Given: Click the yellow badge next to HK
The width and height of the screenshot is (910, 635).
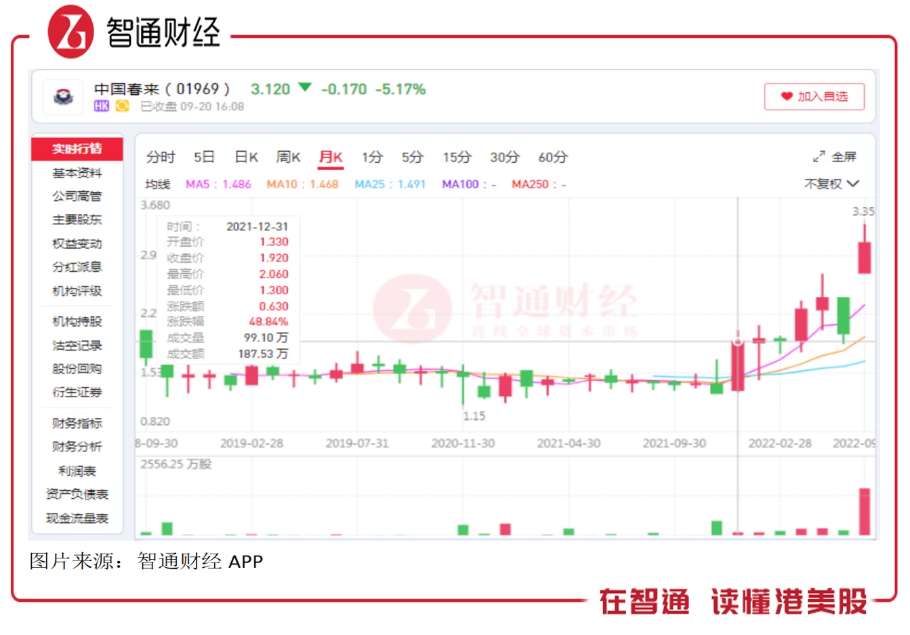Looking at the screenshot, I should coord(122,106).
